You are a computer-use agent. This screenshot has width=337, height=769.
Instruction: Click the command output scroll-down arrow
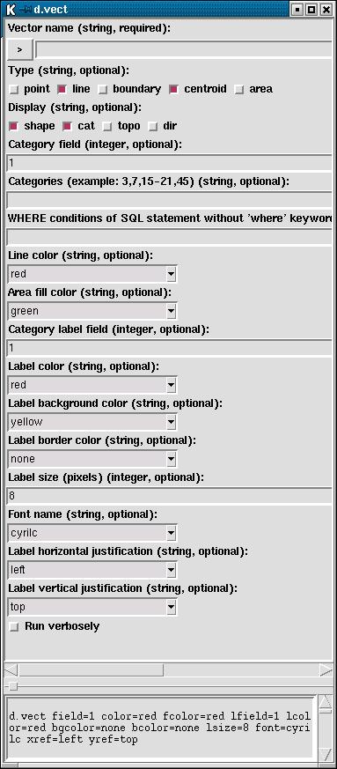(326, 753)
